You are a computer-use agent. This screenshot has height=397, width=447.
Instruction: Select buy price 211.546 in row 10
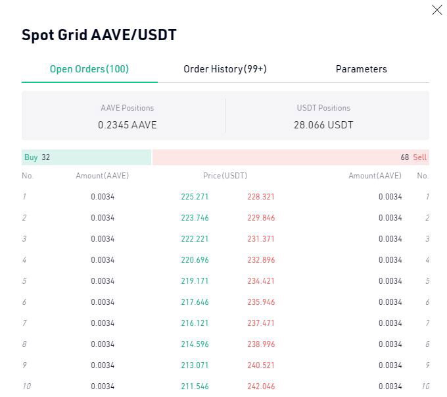[195, 386]
